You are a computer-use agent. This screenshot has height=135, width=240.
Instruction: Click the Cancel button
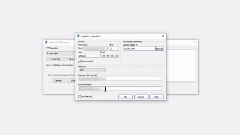pos(141,97)
